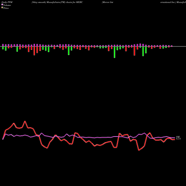Click the "Price" legend label

tap(6, 8)
